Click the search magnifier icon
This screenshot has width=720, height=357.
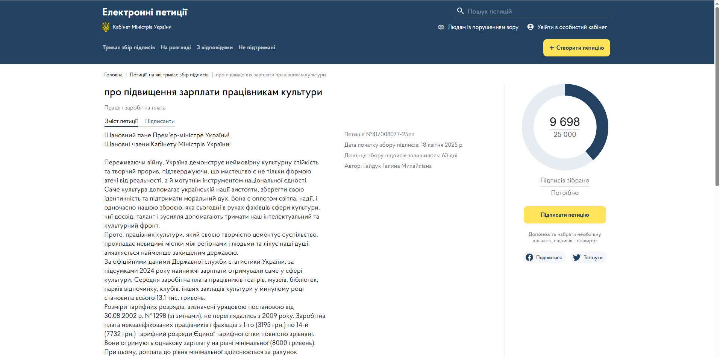[460, 11]
